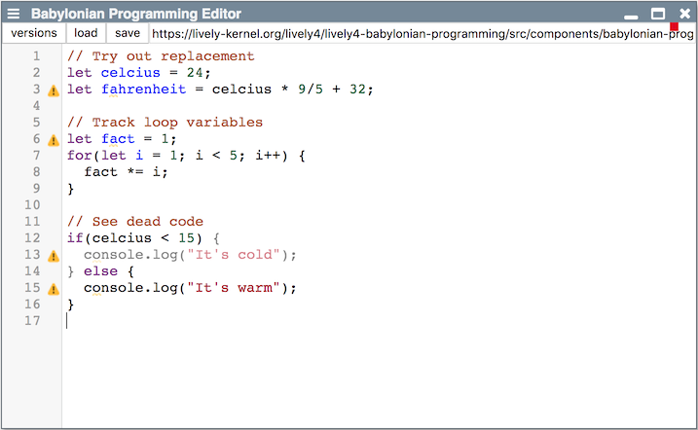The width and height of the screenshot is (698, 430).
Task: Click warning icon on line 6
Action: (x=54, y=140)
